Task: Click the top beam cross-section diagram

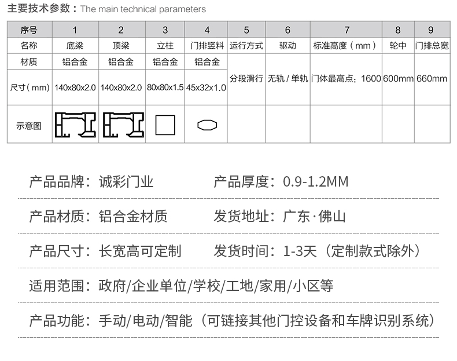Action: point(124,125)
